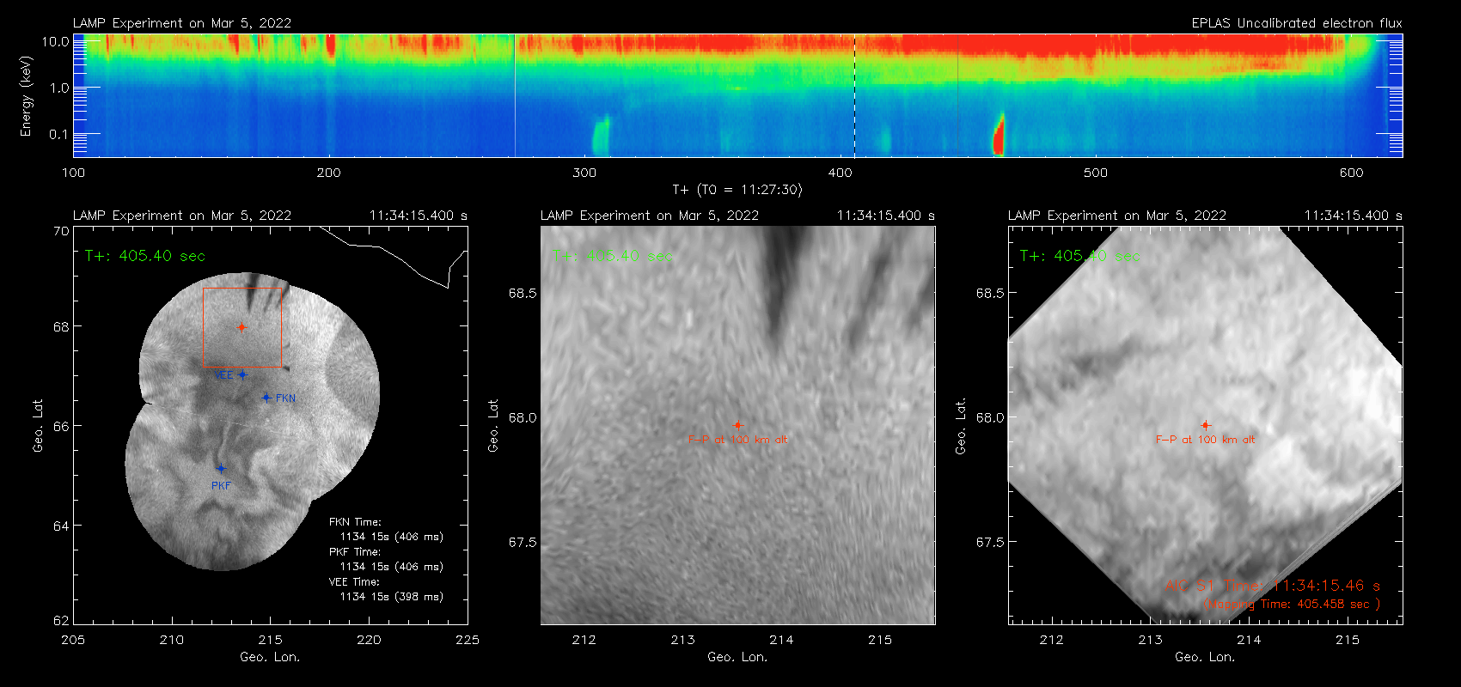This screenshot has width=1461, height=687.
Task: Click the 'Energy (keV)' axis label
Action: 26,96
